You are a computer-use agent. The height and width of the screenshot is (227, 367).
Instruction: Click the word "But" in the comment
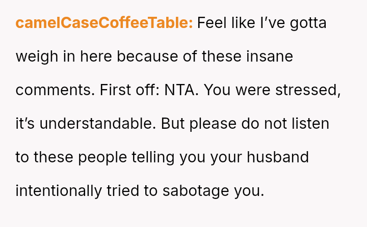(173, 124)
